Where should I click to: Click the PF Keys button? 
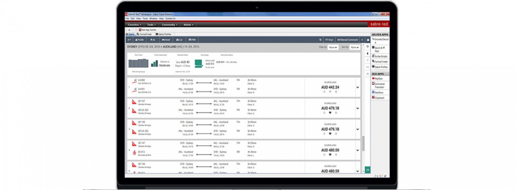click(x=329, y=40)
